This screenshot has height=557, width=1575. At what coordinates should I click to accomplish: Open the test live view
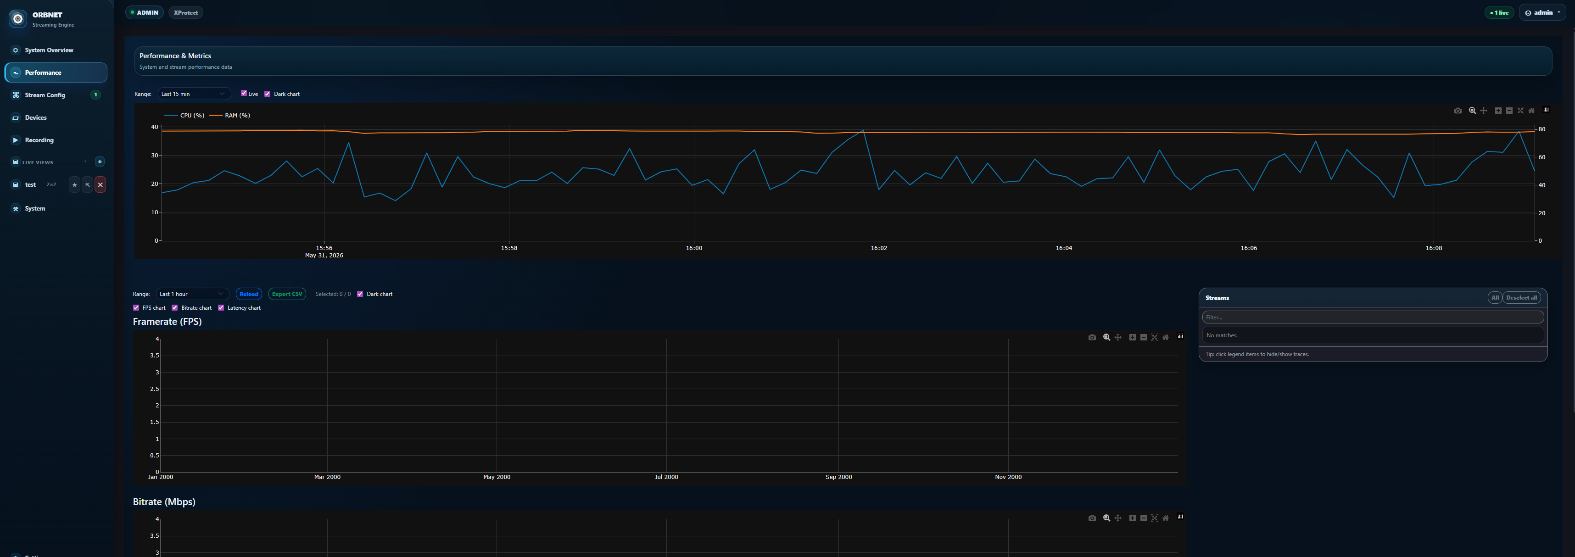30,184
